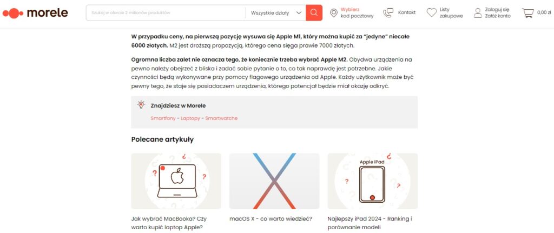Click the chevron next to Wszystkie działy
The width and height of the screenshot is (554, 233).
point(299,13)
